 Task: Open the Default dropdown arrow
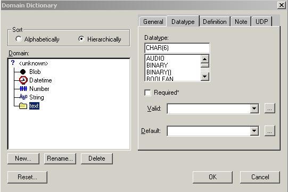(x=254, y=131)
